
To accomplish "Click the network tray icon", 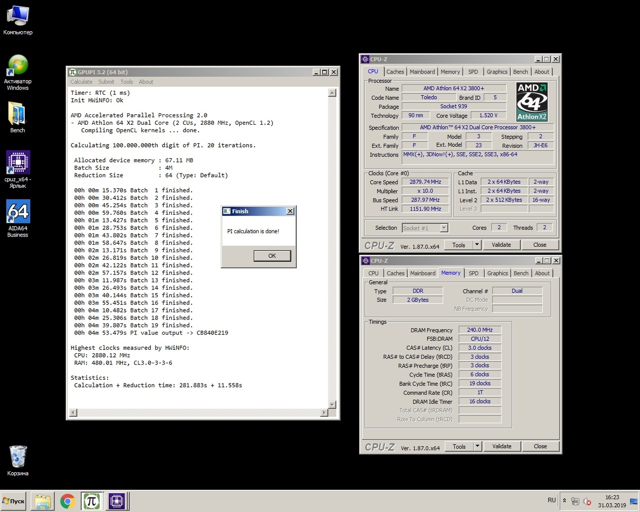I will (576, 501).
